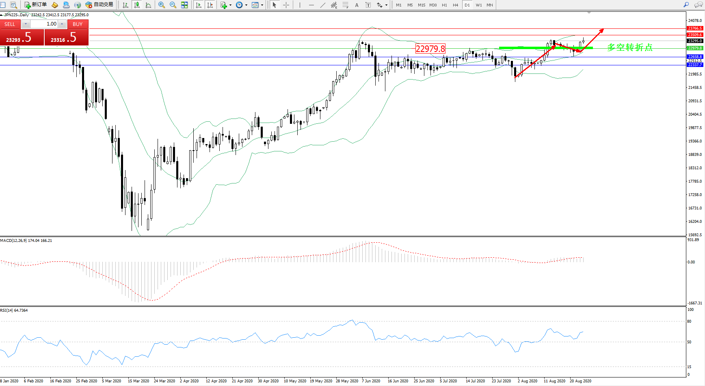Image resolution: width=705 pixels, height=386 pixels.
Task: Click the zoom in magnifier icon
Action: pos(162,5)
